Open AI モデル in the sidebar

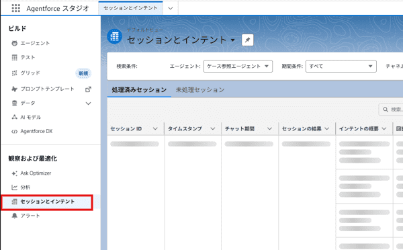31,118
